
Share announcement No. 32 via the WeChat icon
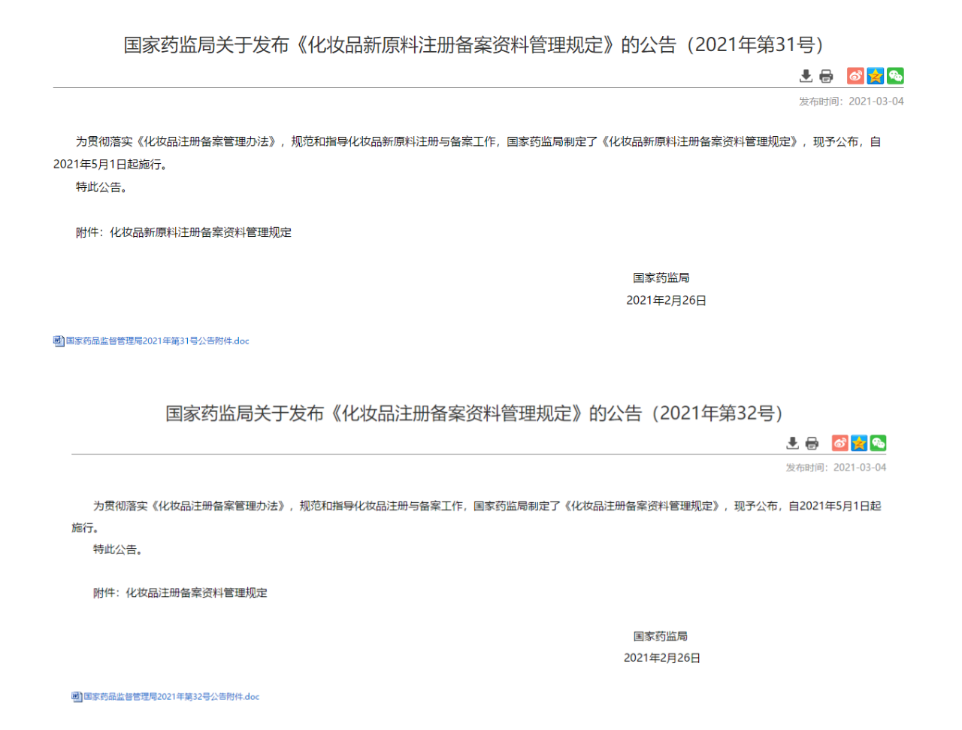tap(878, 444)
